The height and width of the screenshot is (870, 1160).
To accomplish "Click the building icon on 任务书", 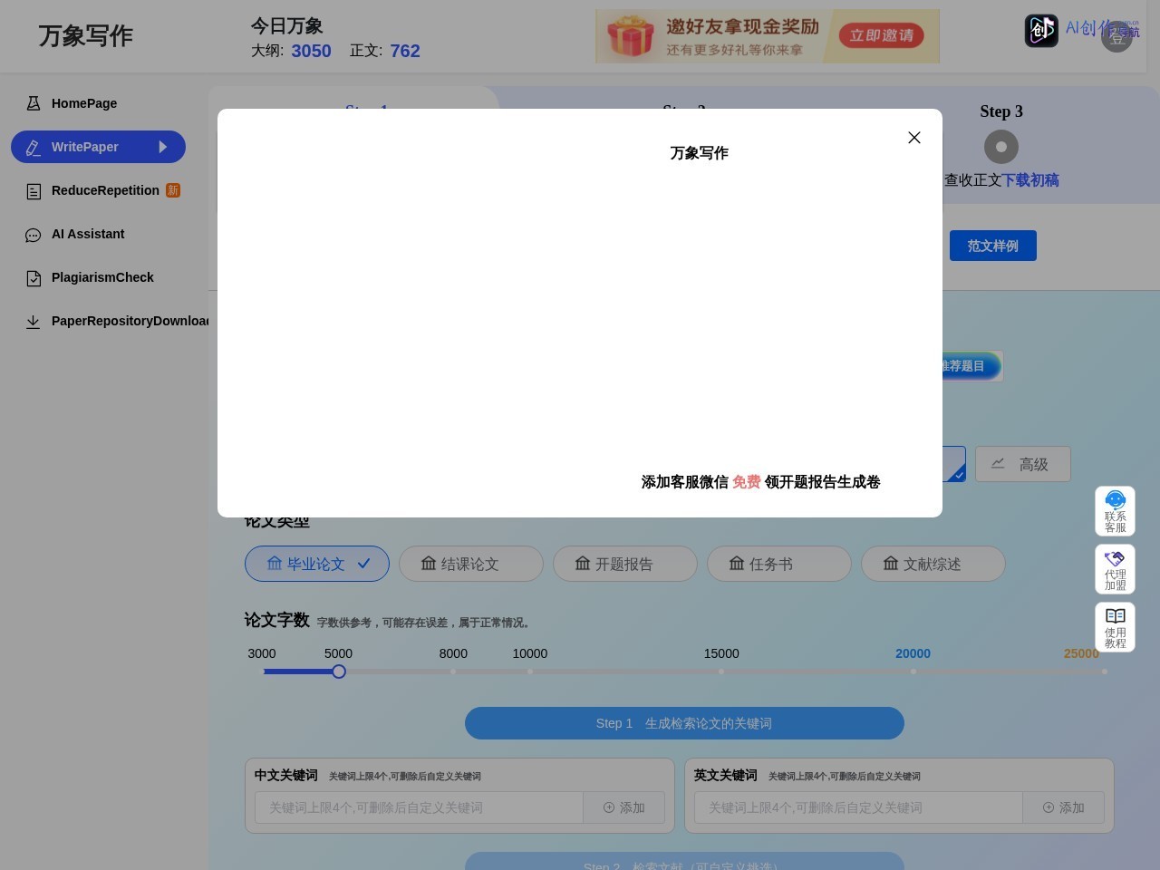I will 737,564.
